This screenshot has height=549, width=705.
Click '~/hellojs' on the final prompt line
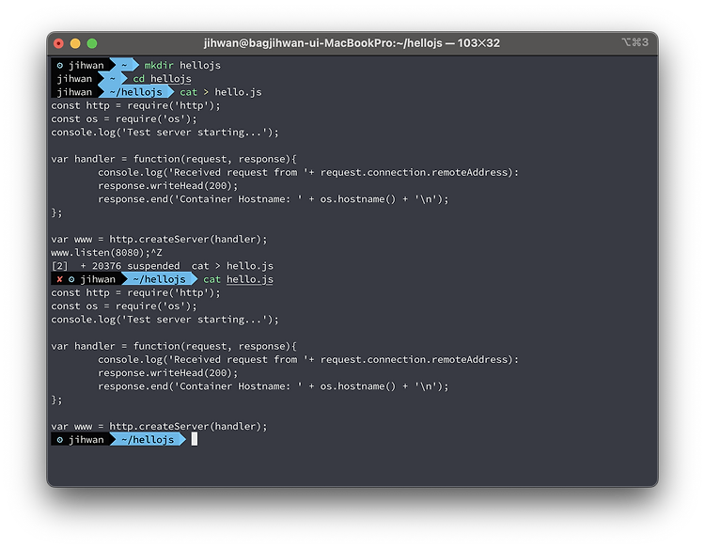(148, 440)
